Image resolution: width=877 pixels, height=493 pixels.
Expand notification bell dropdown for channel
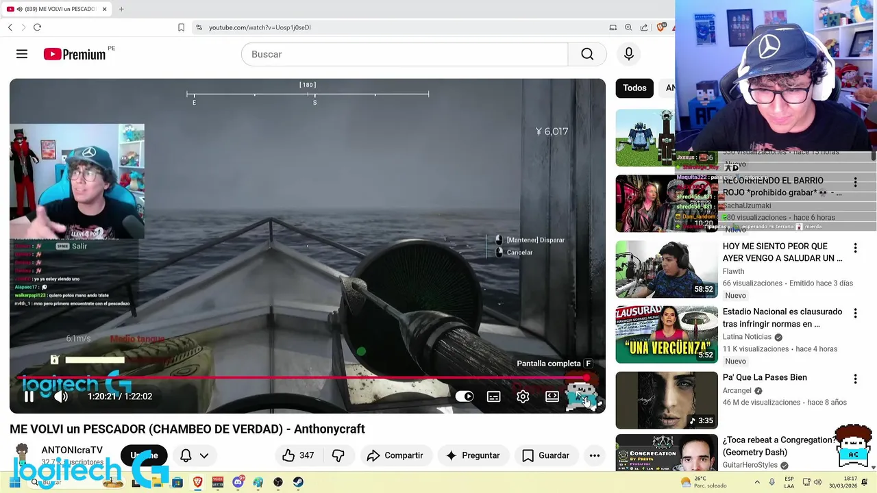pyautogui.click(x=204, y=455)
